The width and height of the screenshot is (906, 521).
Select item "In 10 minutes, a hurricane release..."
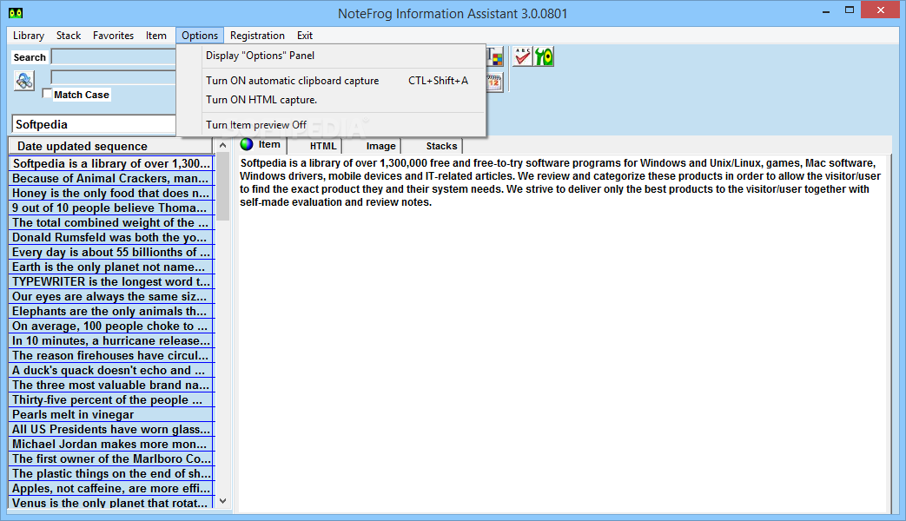111,340
